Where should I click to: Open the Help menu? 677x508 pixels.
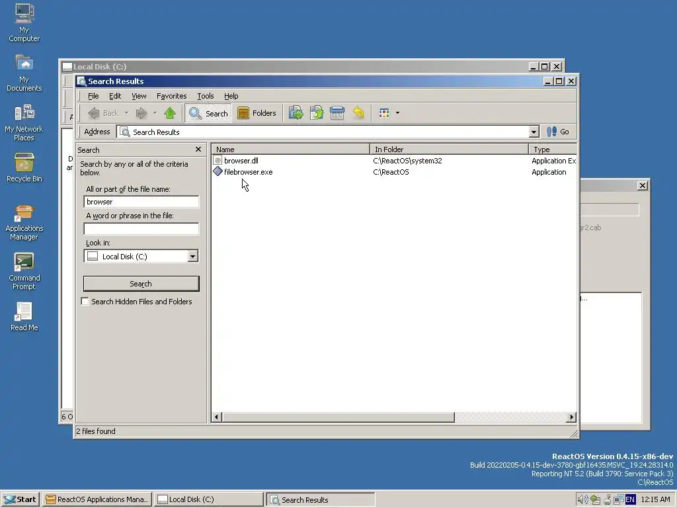point(231,96)
